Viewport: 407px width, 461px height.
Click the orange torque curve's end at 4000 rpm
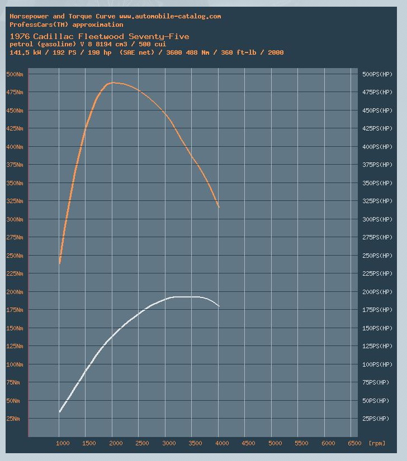click(x=219, y=207)
